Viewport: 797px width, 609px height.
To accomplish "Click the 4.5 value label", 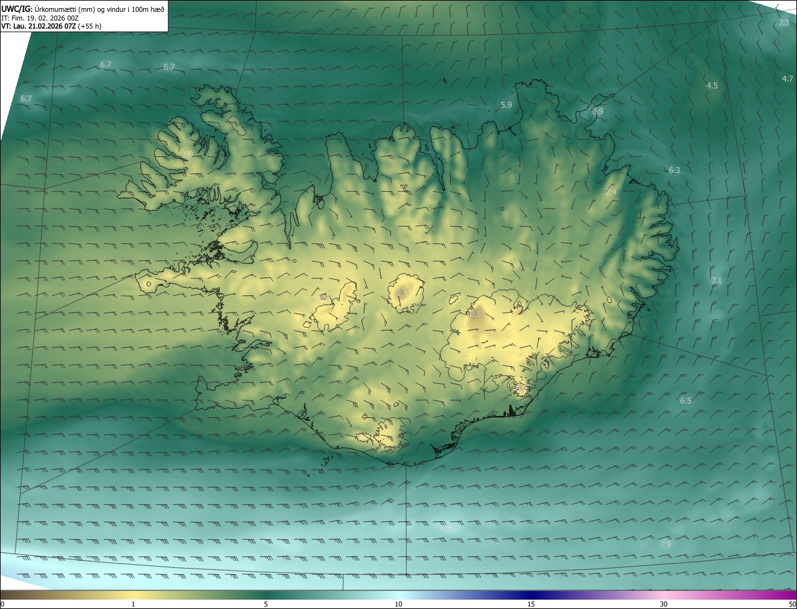I will [x=712, y=85].
